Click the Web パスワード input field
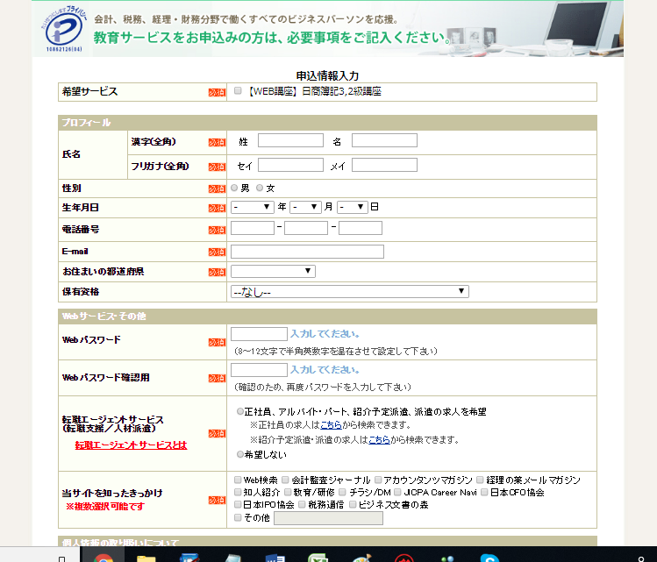This screenshot has height=562, width=657. [x=259, y=334]
